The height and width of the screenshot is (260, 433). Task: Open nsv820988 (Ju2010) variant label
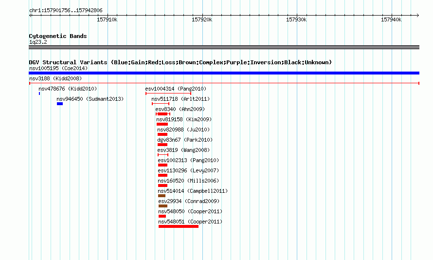point(183,130)
